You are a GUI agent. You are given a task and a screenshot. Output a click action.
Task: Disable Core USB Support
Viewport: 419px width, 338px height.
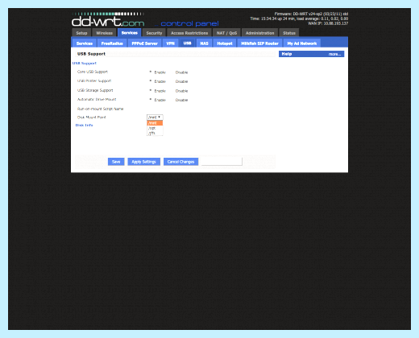(x=181, y=72)
